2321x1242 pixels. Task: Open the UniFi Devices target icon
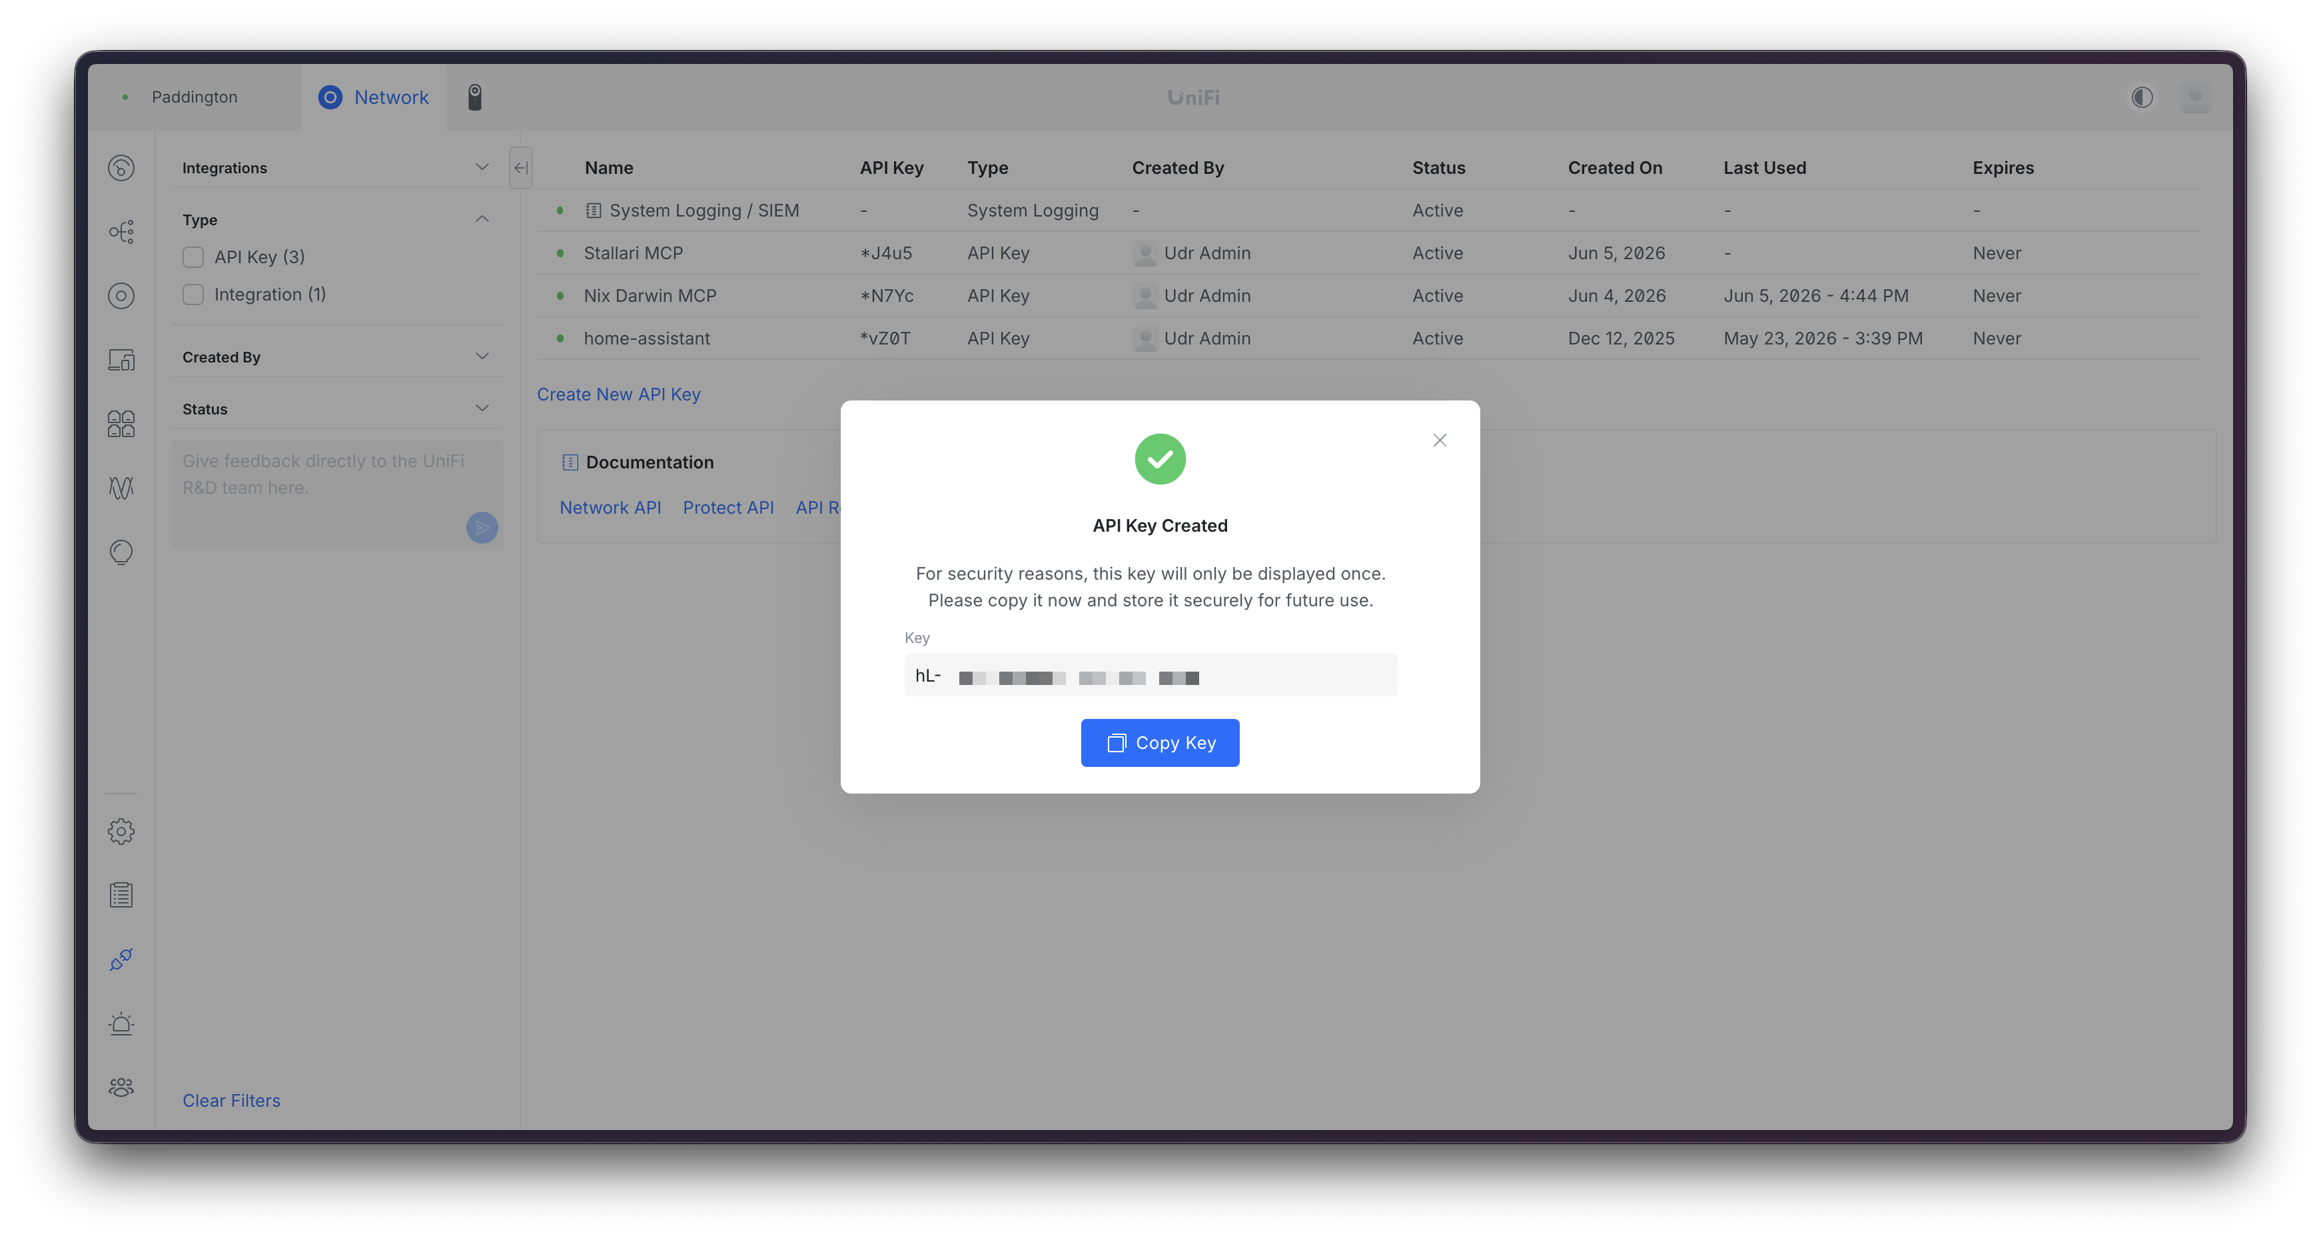point(121,296)
